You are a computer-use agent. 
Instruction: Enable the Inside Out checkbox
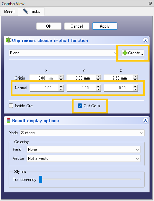(x=11, y=106)
